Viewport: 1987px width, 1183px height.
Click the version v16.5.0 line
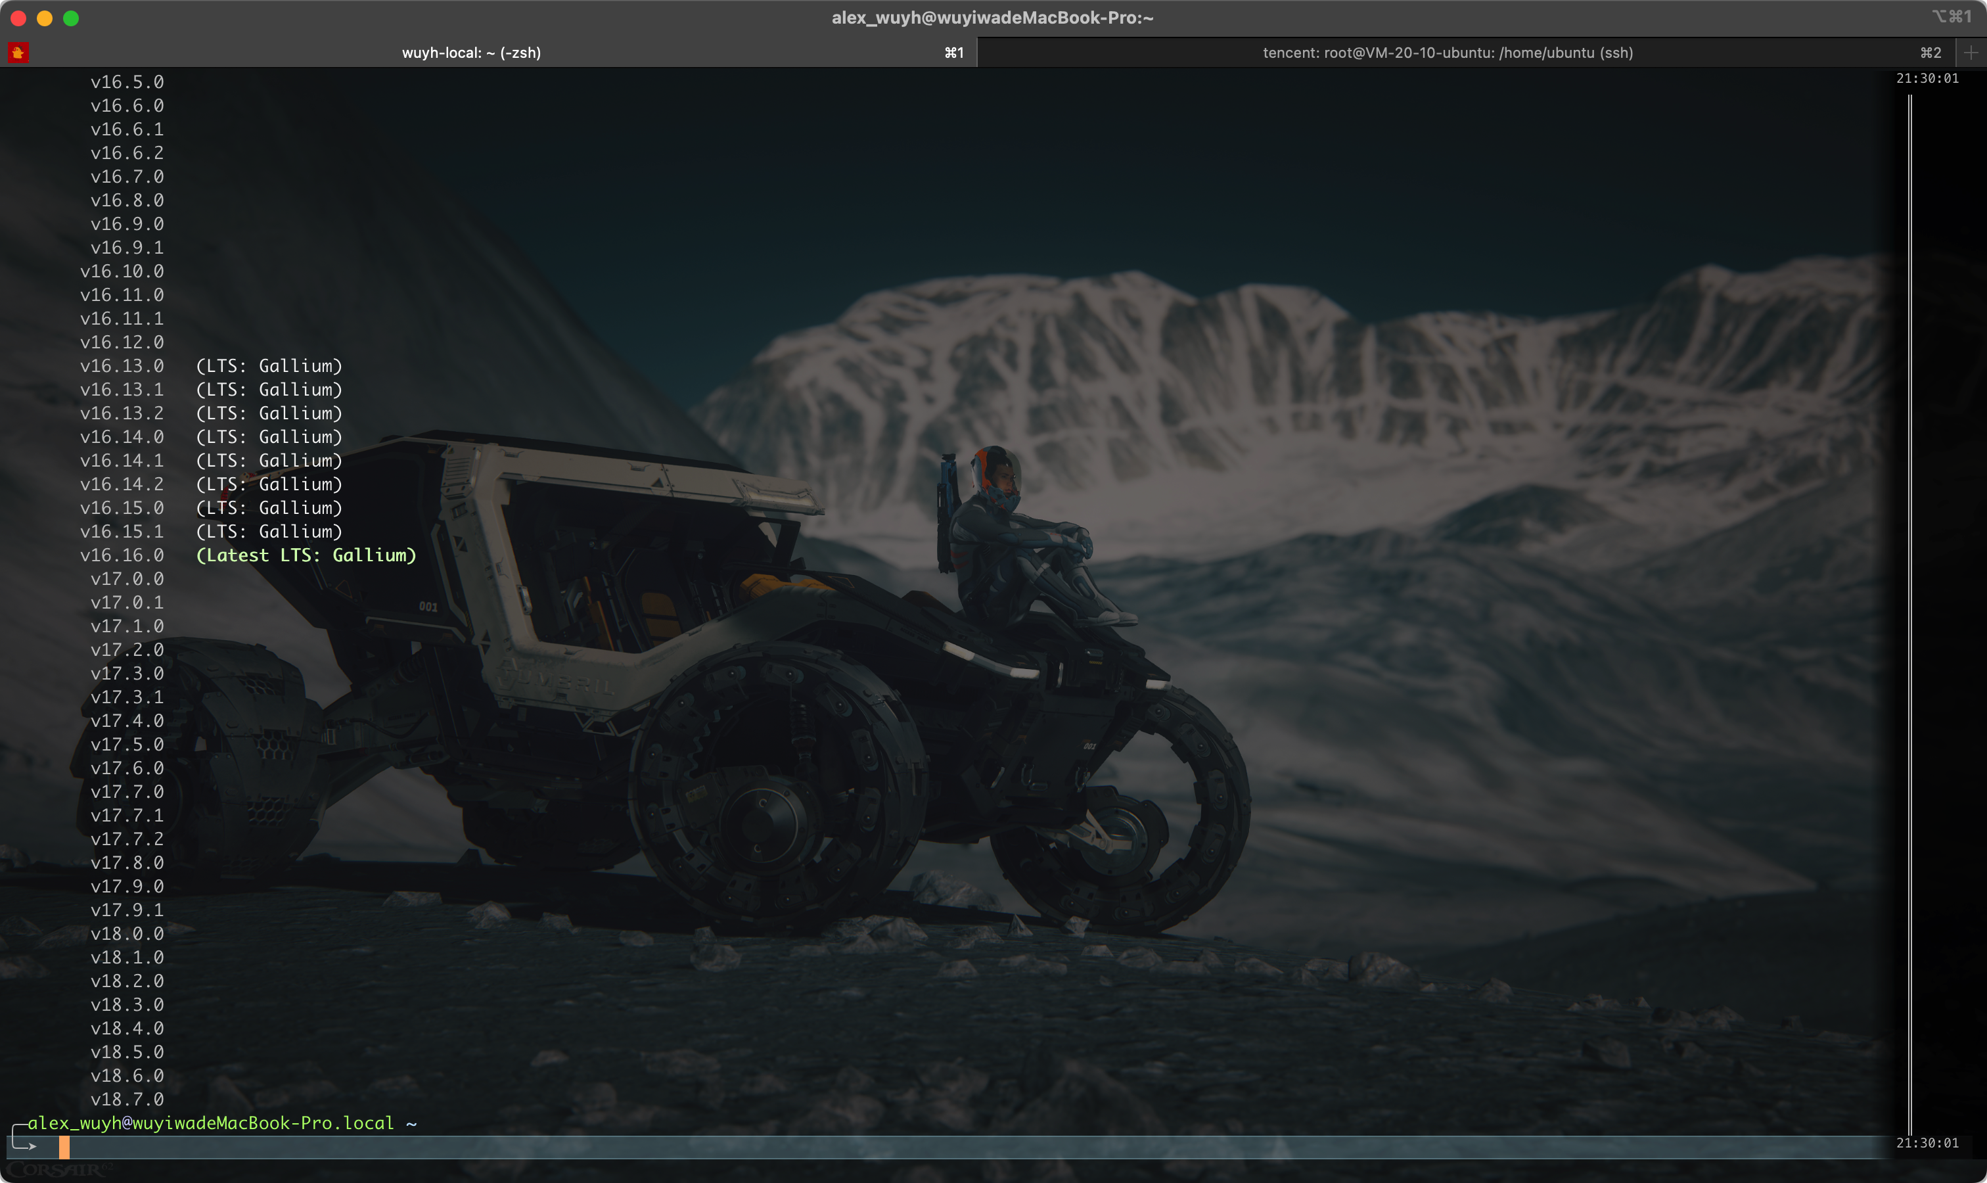(x=127, y=82)
